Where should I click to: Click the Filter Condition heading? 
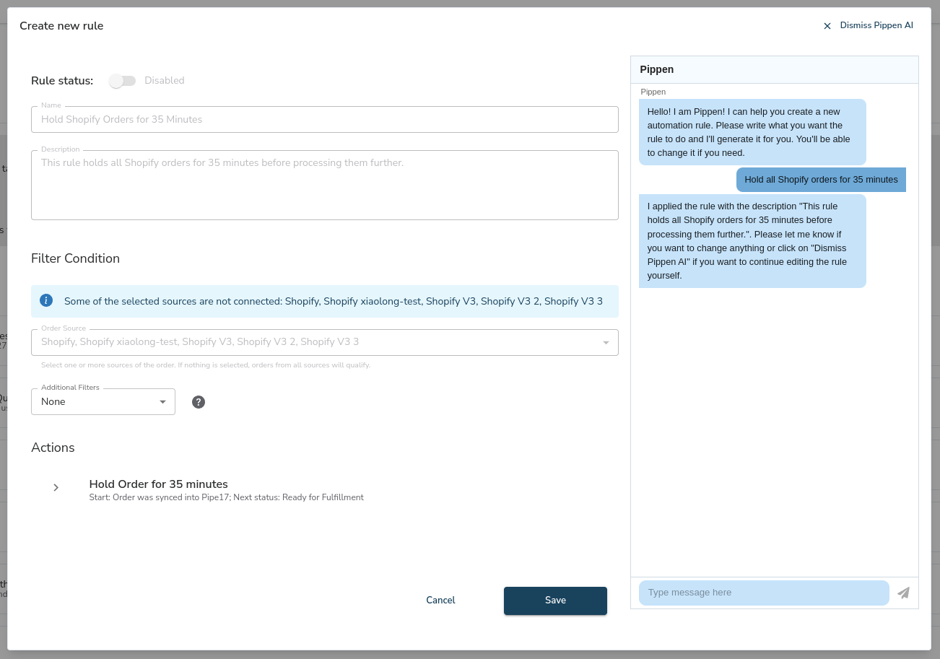point(75,258)
